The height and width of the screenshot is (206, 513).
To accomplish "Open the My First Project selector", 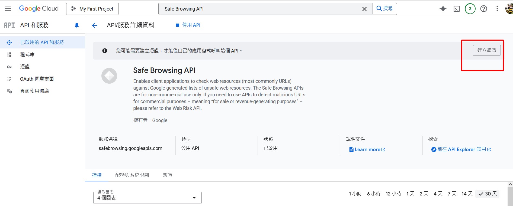I will click(x=92, y=9).
